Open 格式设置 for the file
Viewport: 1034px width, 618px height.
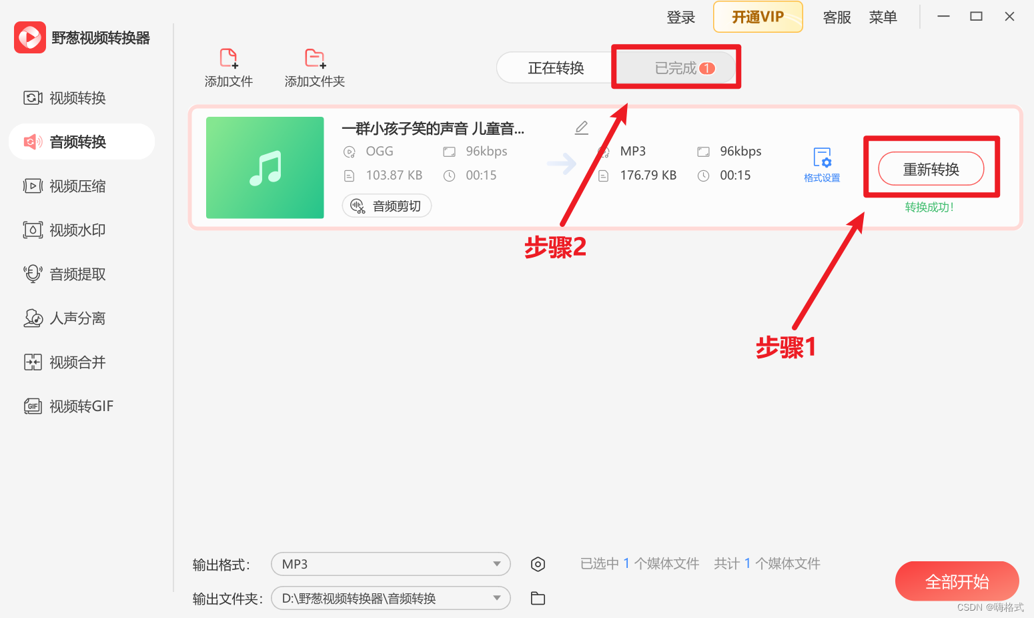[x=822, y=166]
